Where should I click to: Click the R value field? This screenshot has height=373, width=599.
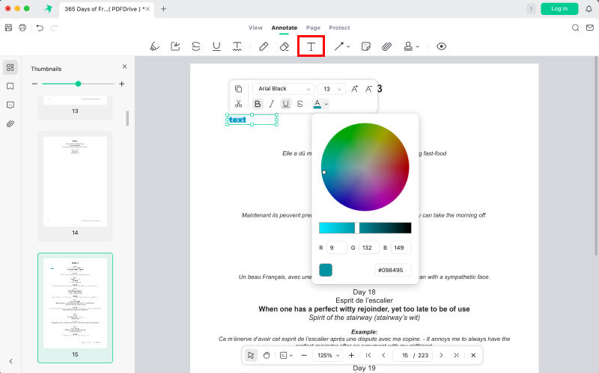pos(336,247)
